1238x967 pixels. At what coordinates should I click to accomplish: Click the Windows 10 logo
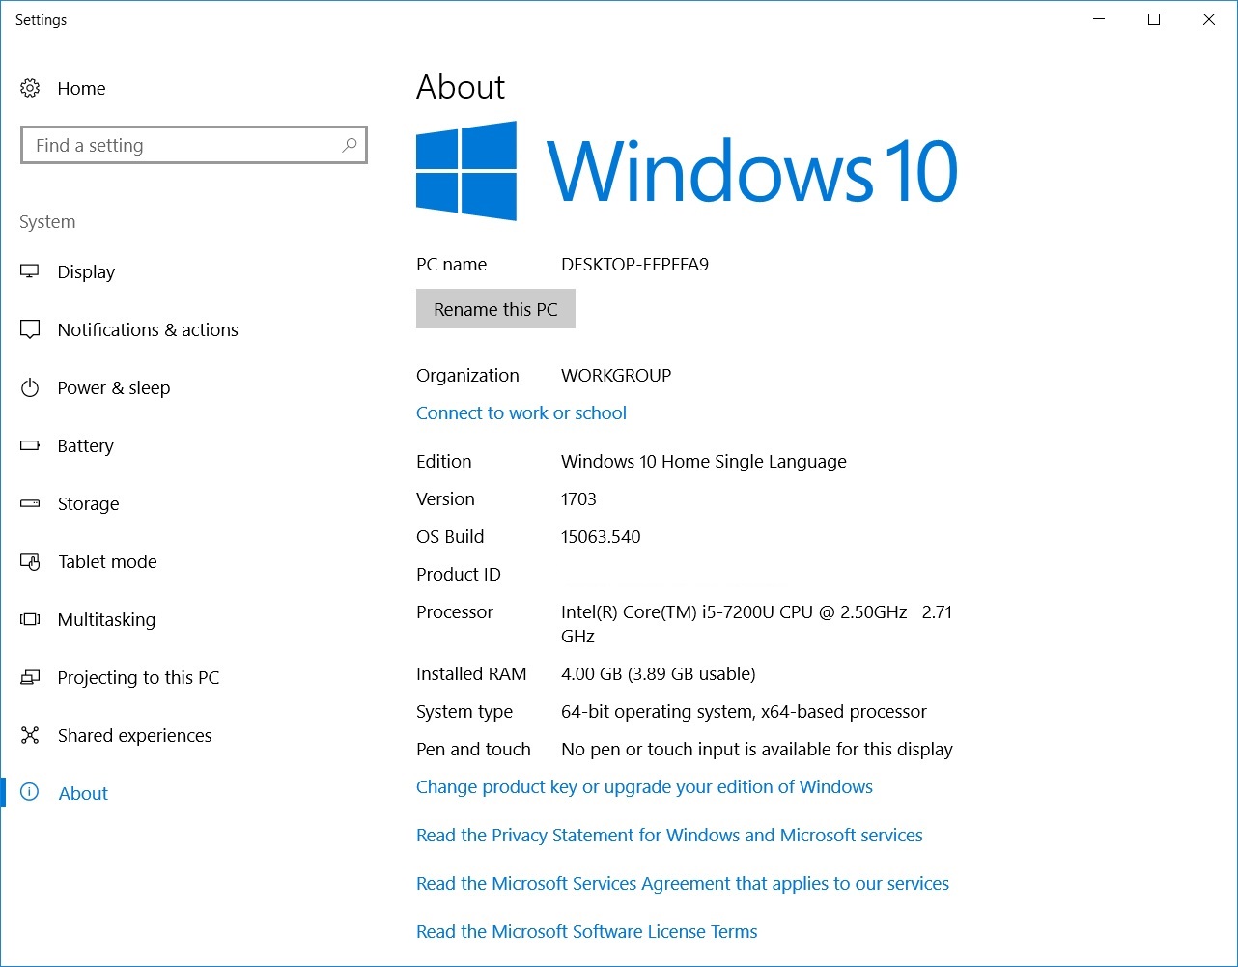(687, 171)
